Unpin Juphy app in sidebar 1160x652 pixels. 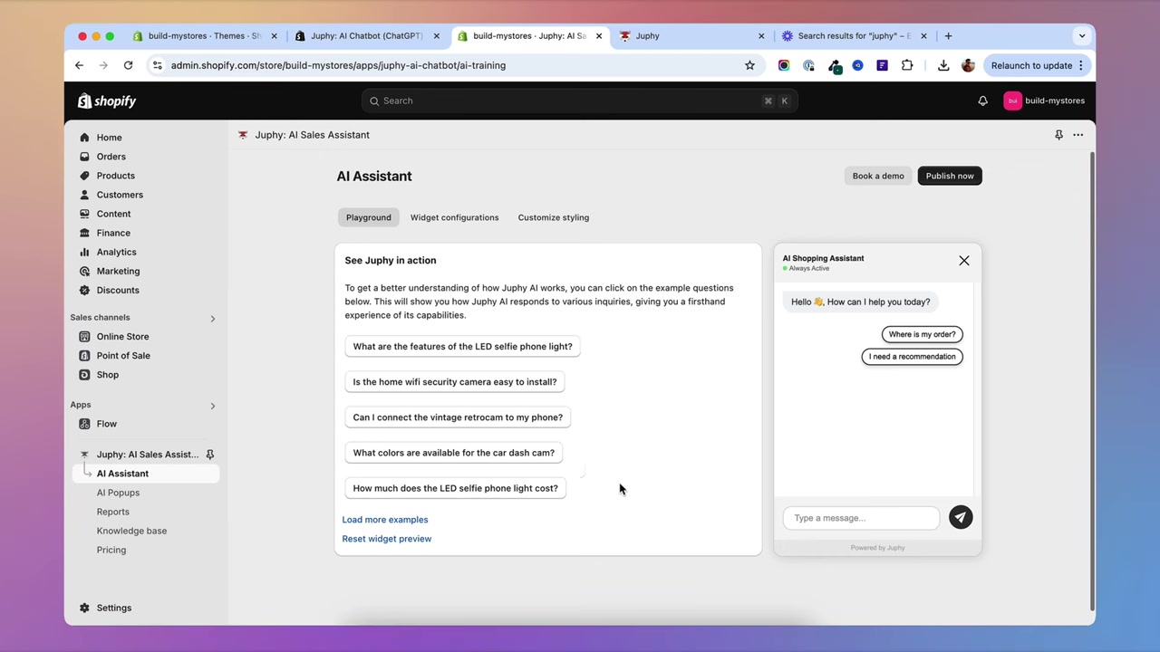pos(209,455)
